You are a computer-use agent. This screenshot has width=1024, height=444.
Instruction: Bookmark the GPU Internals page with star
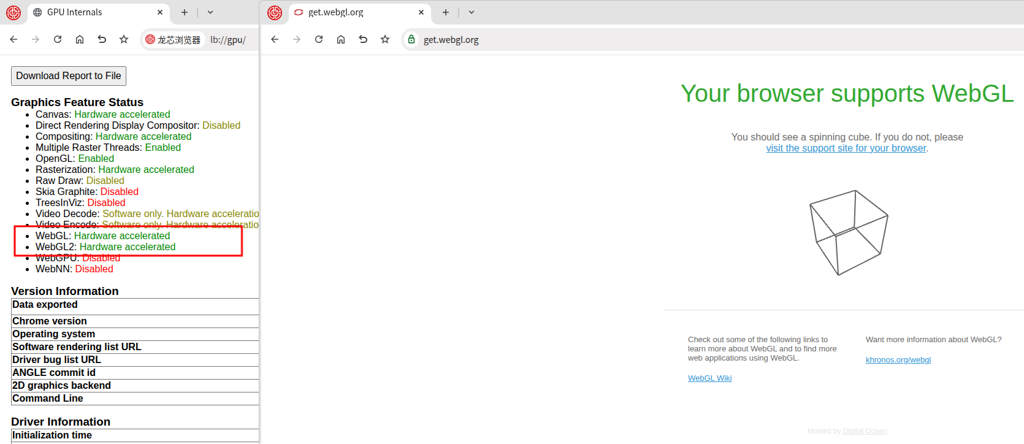click(124, 39)
